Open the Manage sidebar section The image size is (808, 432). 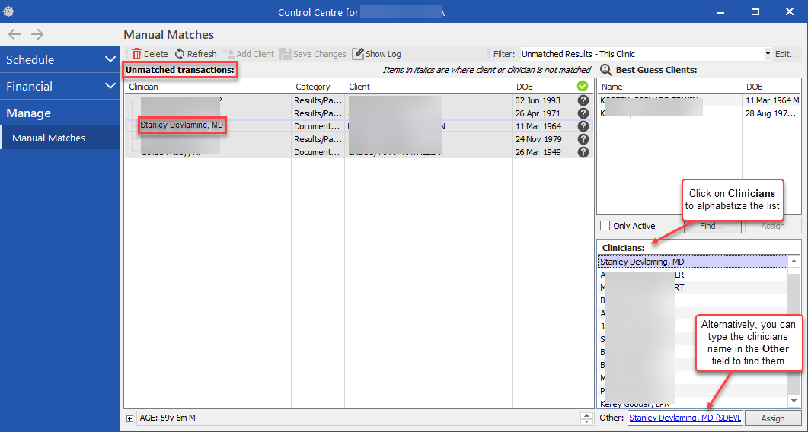coord(29,113)
